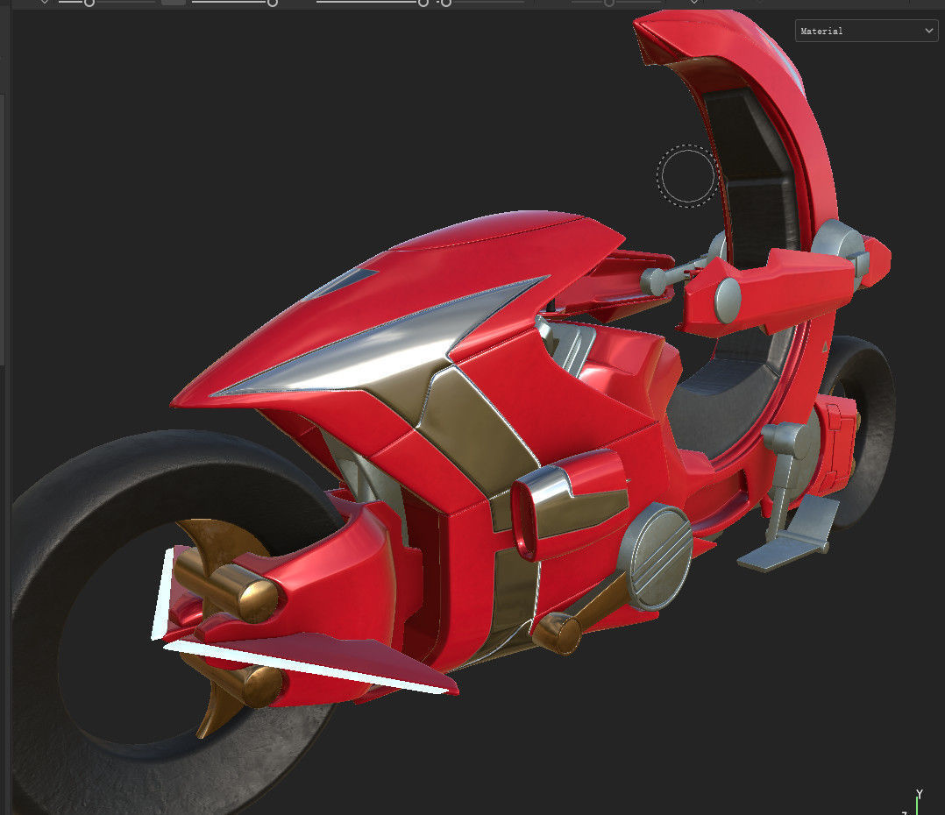Click the green Y axis gizmo

point(918,801)
